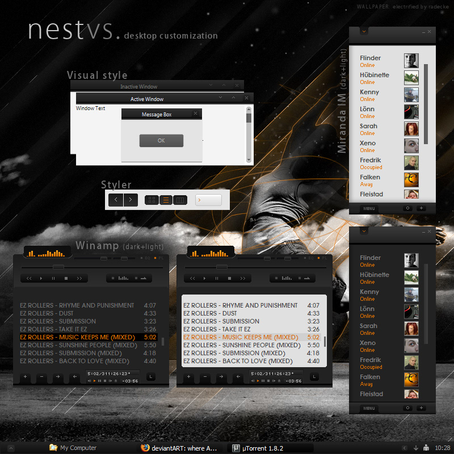454x454 pixels.
Task: Expand hidden system tray icons arrow
Action: point(405,448)
